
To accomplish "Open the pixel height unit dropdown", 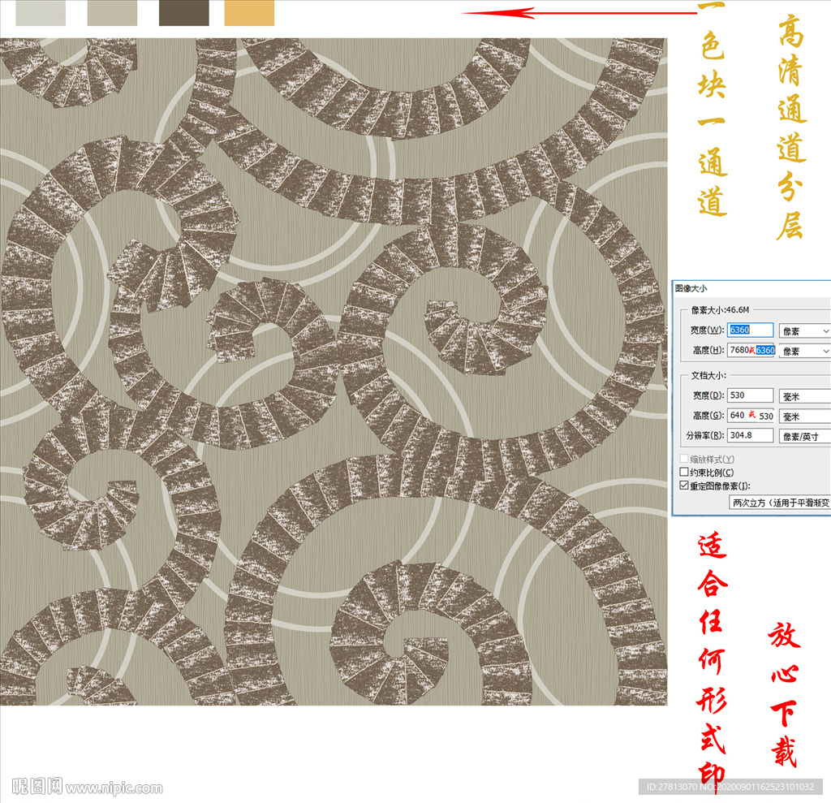I will (x=804, y=351).
